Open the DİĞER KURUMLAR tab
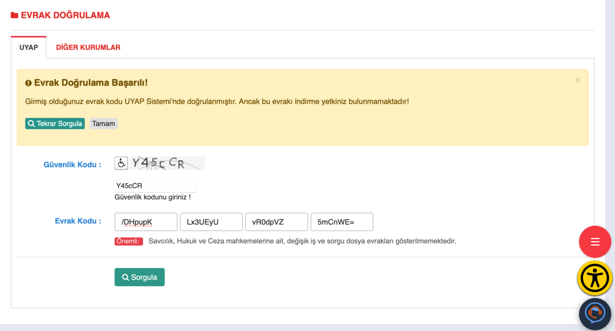 point(88,48)
